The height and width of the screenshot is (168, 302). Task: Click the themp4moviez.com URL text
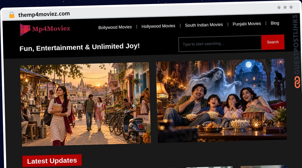coord(44,14)
